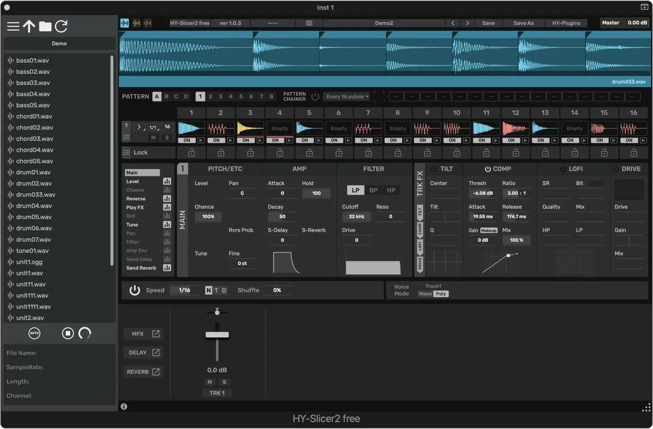Click the compressor Makeup gain button

(489, 230)
